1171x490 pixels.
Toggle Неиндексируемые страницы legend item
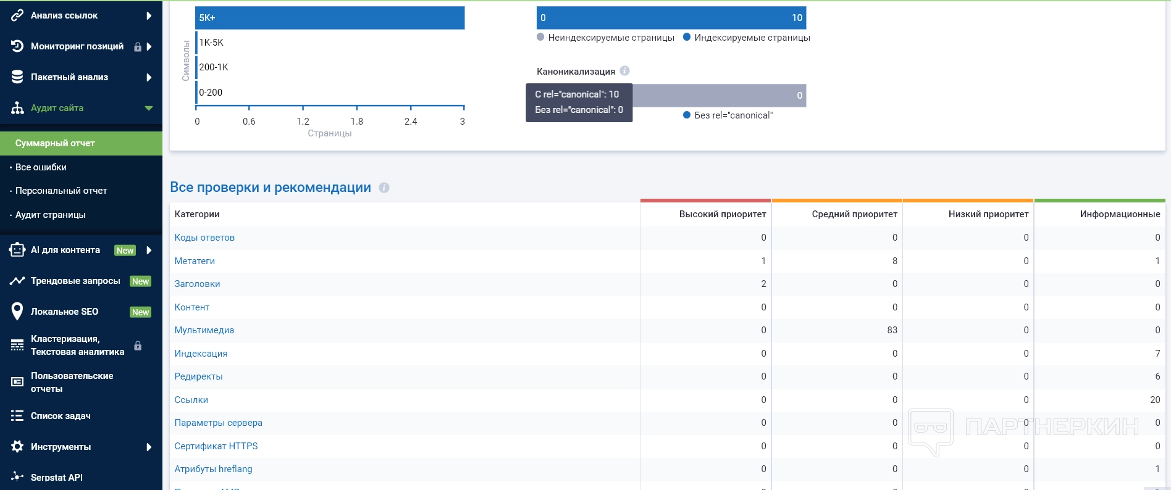[x=605, y=38]
